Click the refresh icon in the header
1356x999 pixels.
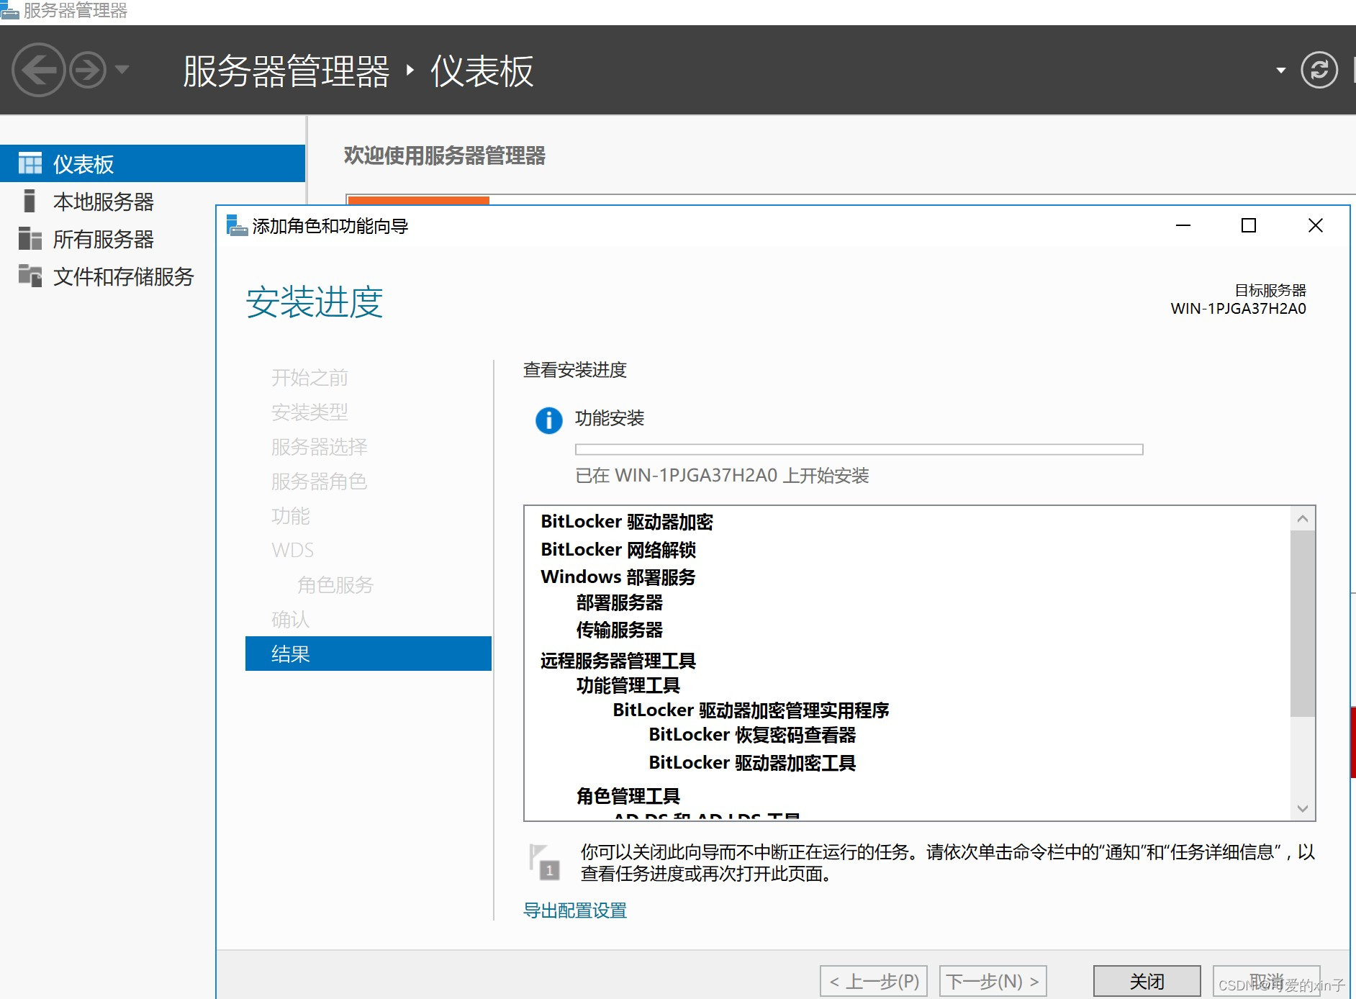click(1319, 70)
